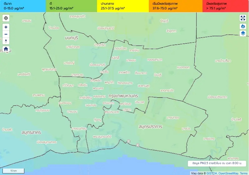Click the สมุทรปราการ province label
Screen dimensions: 249x175
click(x=150, y=126)
